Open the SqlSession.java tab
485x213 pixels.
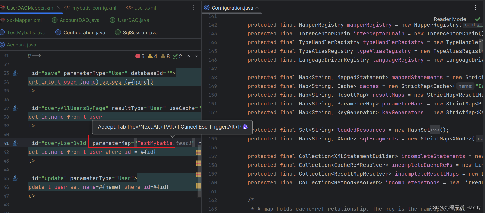[x=136, y=33]
